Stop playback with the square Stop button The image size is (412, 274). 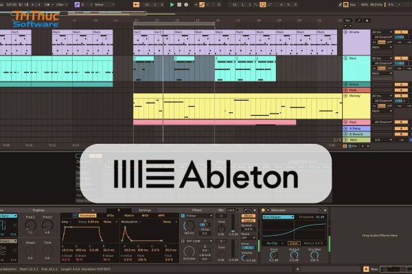[x=179, y=5]
